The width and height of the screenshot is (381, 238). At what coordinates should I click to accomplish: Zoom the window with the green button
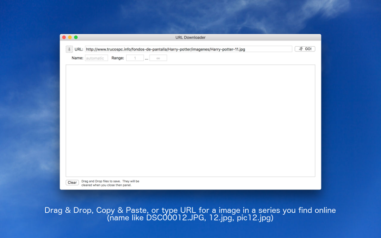(76, 38)
